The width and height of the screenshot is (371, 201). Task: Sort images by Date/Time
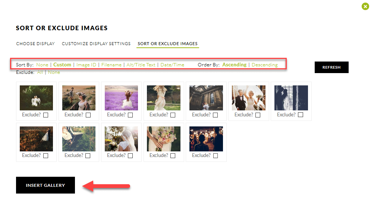point(172,65)
